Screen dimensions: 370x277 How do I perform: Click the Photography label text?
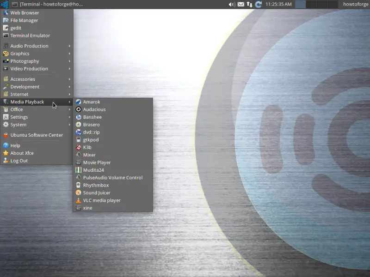click(25, 61)
